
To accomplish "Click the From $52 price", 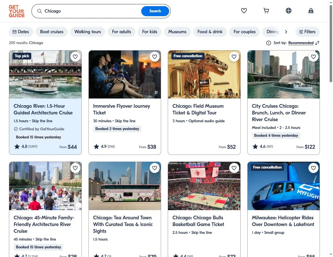I will 227,147.
